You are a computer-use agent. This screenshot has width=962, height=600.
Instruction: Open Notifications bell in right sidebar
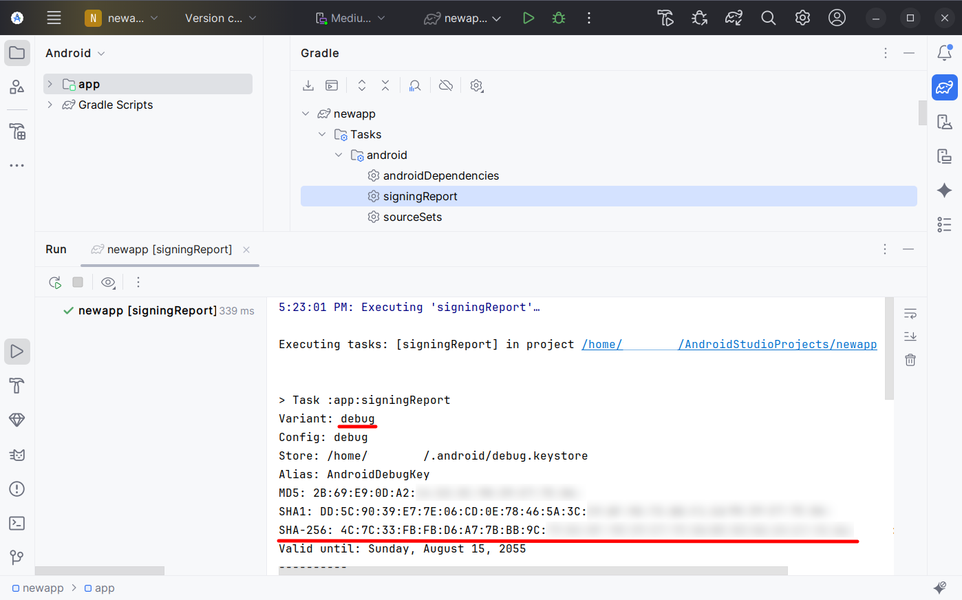click(944, 53)
